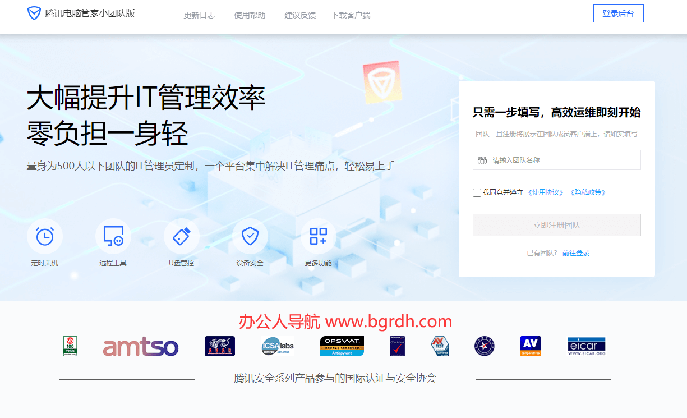
Task: Click the AV-TEST certification logo
Action: pyautogui.click(x=440, y=346)
